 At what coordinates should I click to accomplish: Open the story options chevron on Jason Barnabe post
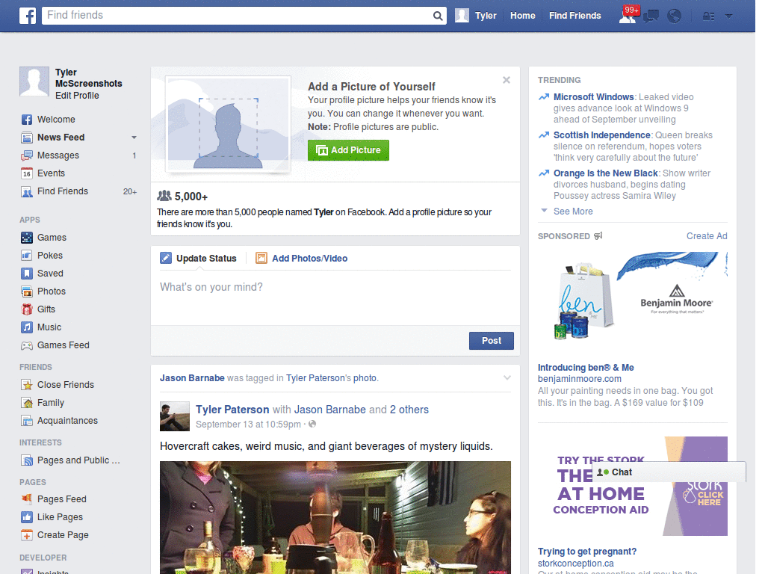(x=507, y=377)
